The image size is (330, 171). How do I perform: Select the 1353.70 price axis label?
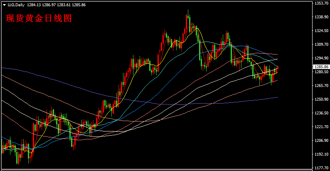click(x=321, y=3)
